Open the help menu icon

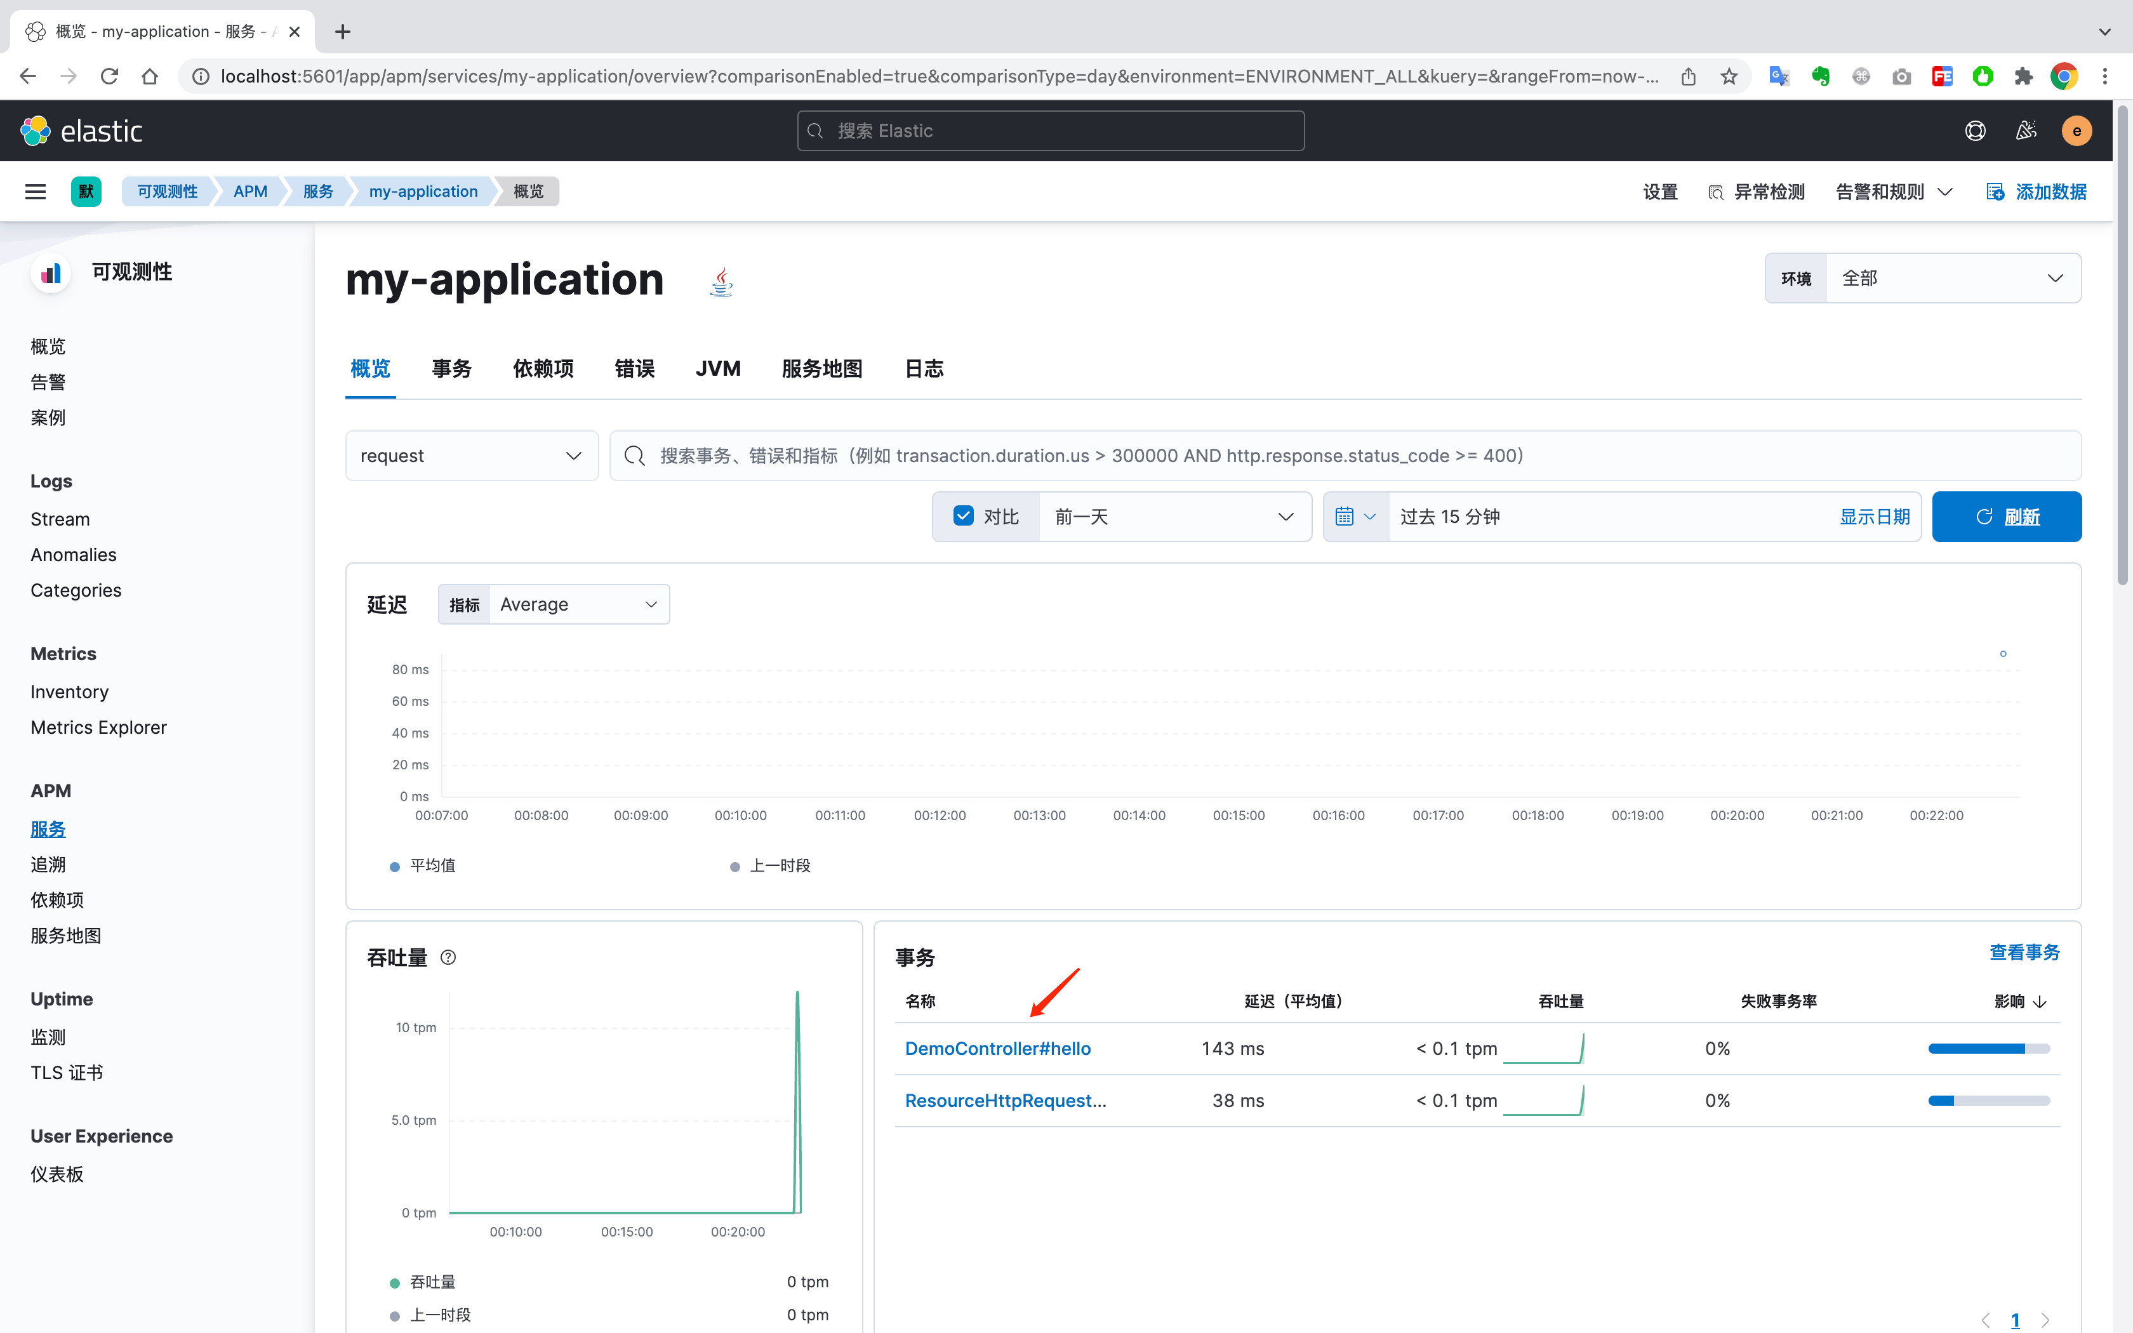(x=1975, y=131)
